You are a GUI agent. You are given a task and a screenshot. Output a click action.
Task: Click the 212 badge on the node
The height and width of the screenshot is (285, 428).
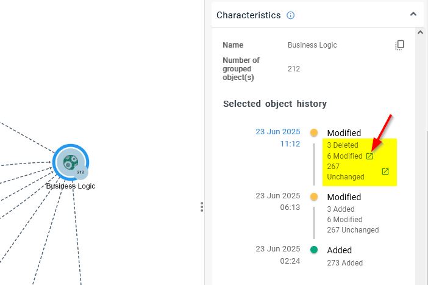80,173
